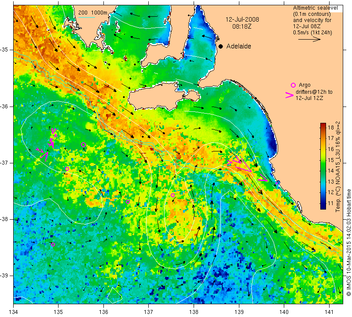Click the magenta drifter arrowhead in the legend
Screen dimensions: 352x317
[x=290, y=95]
